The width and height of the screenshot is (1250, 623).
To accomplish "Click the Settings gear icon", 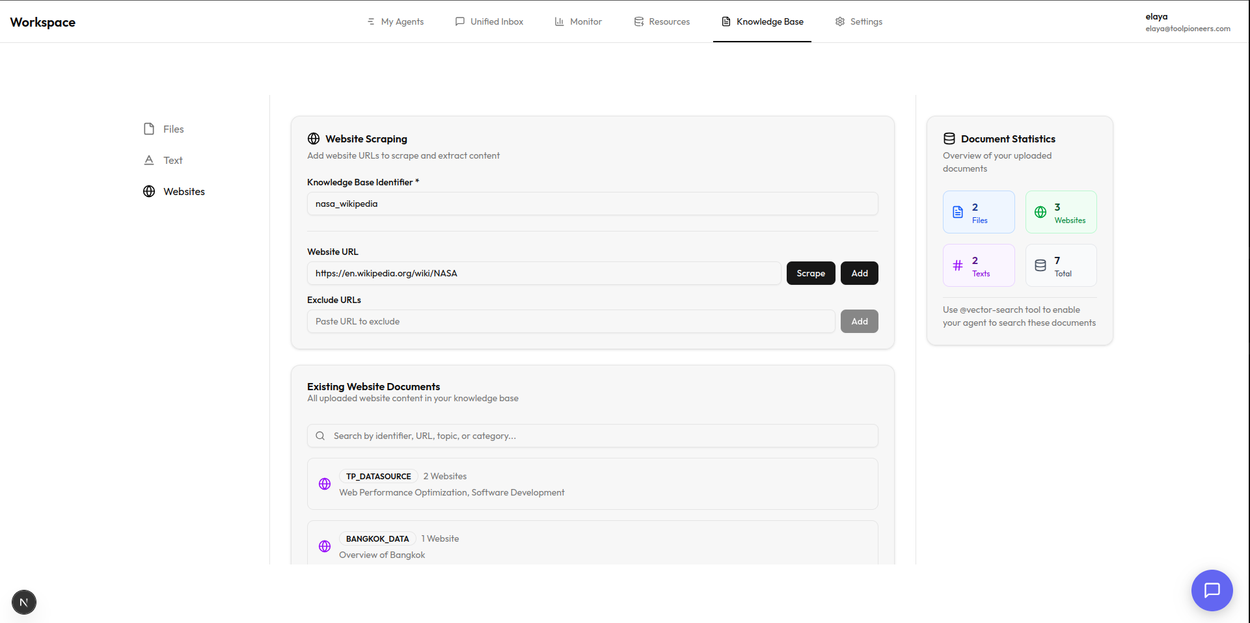I will pos(839,21).
